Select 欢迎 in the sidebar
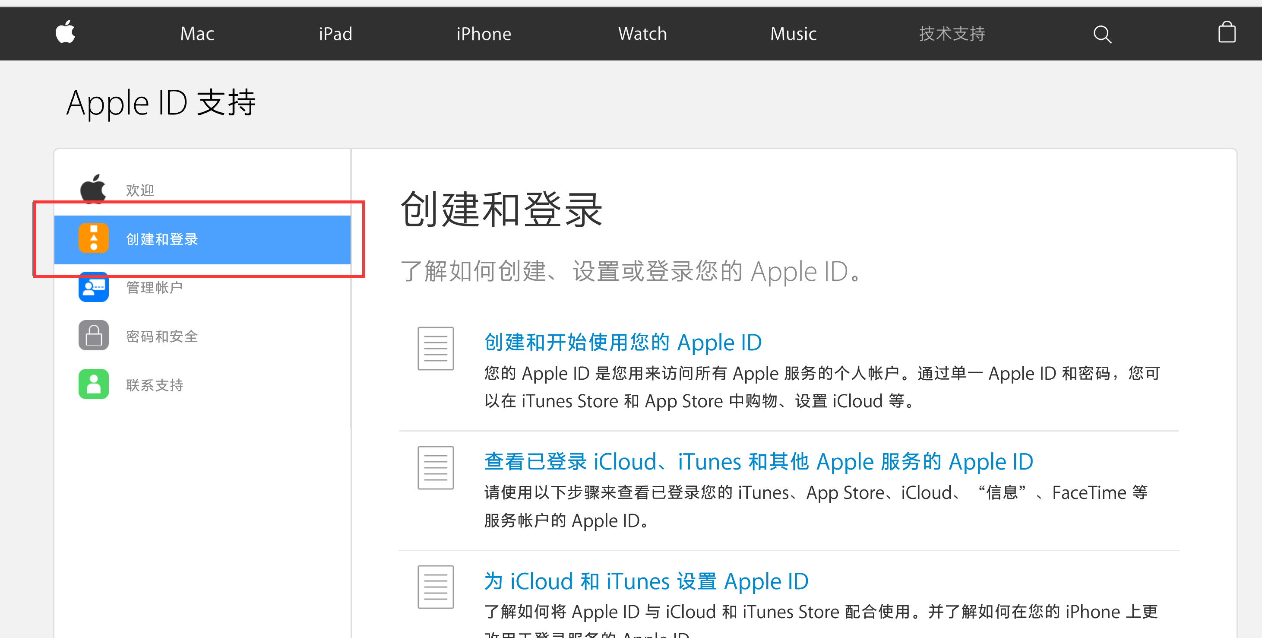The image size is (1262, 638). [140, 190]
